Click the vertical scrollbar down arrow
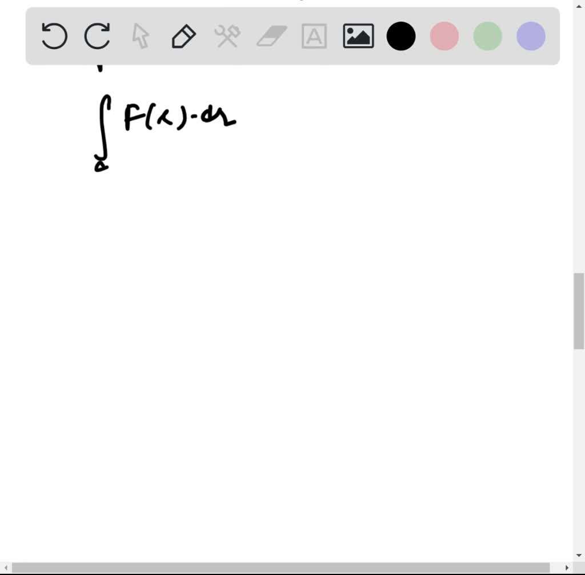Screen dimensions: 585x575 pyautogui.click(x=579, y=555)
